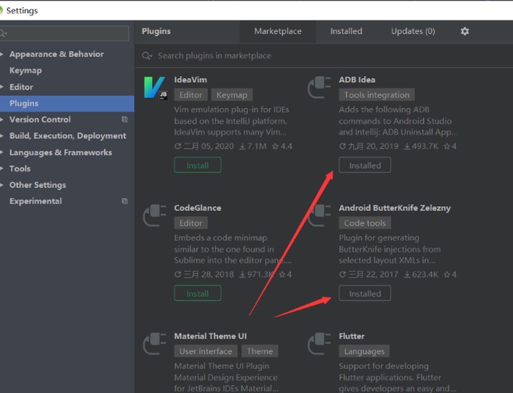Click the IdeaVim 7.1M downloads count
The image size is (513, 393).
pyautogui.click(x=253, y=146)
